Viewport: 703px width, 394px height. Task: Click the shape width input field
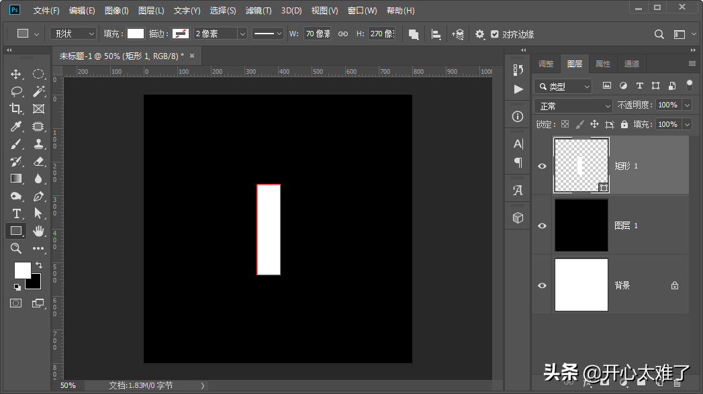317,34
